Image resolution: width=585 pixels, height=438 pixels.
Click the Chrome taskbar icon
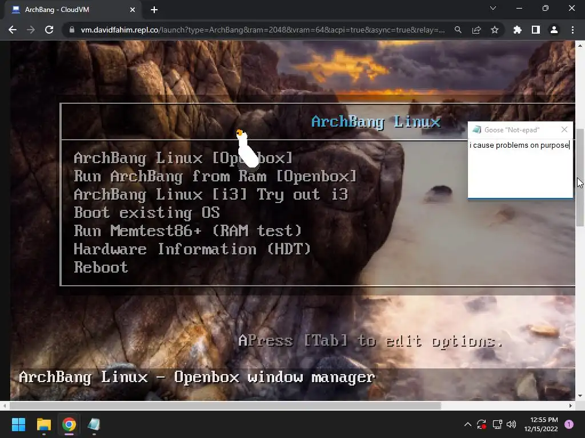(69, 424)
